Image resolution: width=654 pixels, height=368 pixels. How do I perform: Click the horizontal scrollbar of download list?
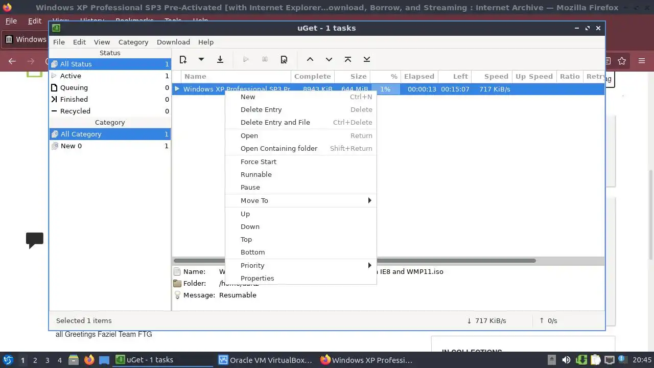pyautogui.click(x=355, y=261)
